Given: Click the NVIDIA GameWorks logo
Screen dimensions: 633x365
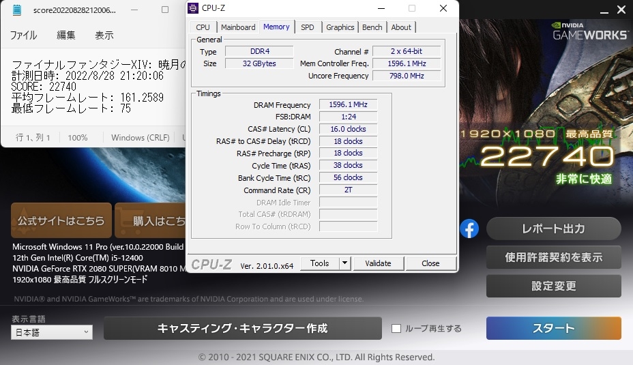Looking at the screenshot, I should pos(590,31).
